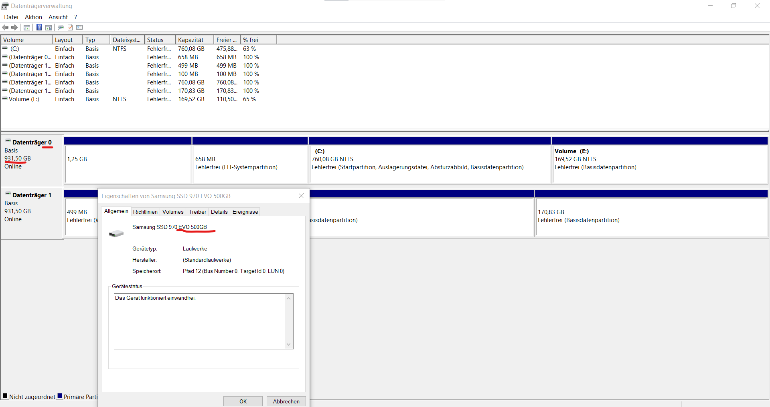Click the disk icon beside Datenträger 0 label
Image resolution: width=770 pixels, height=407 pixels.
point(8,141)
